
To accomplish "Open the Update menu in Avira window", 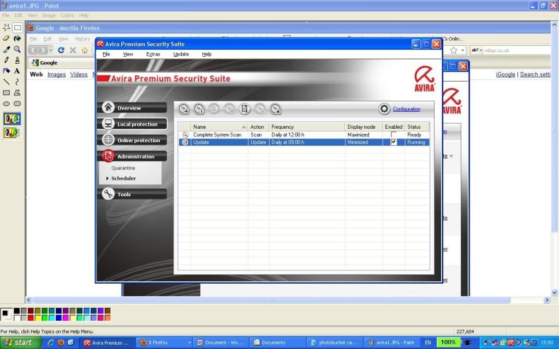I will coord(181,54).
